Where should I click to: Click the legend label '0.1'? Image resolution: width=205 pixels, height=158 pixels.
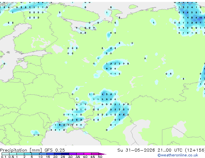[4, 157]
